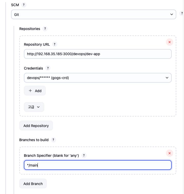Screen dimensions: 184x194
Task: Click the plus icon beside Add
Action: (x=30, y=91)
